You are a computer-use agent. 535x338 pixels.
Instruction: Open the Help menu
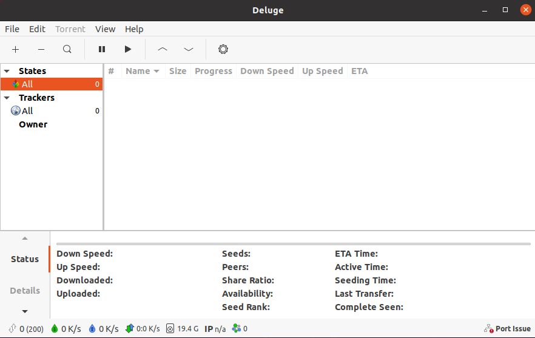[134, 29]
